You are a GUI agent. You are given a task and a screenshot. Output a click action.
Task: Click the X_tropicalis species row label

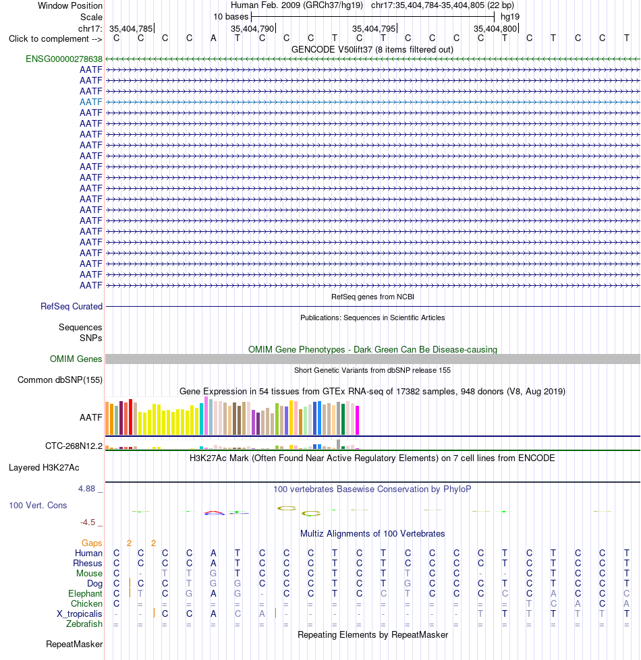tap(80, 613)
